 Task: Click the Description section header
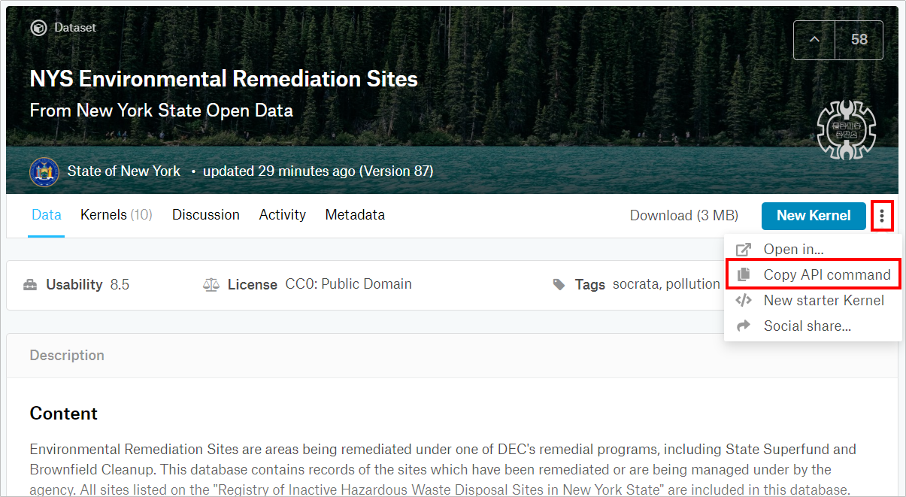(67, 355)
